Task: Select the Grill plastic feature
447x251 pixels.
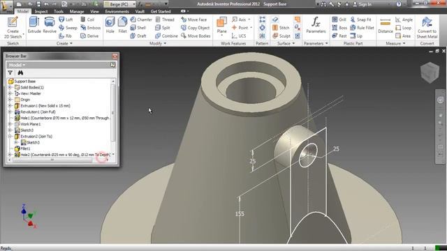Action: pos(339,20)
